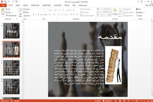The height and width of the screenshot is (102, 153).
Task: Switch to the INSERT tab
Action: pyautogui.click(x=18, y=5)
